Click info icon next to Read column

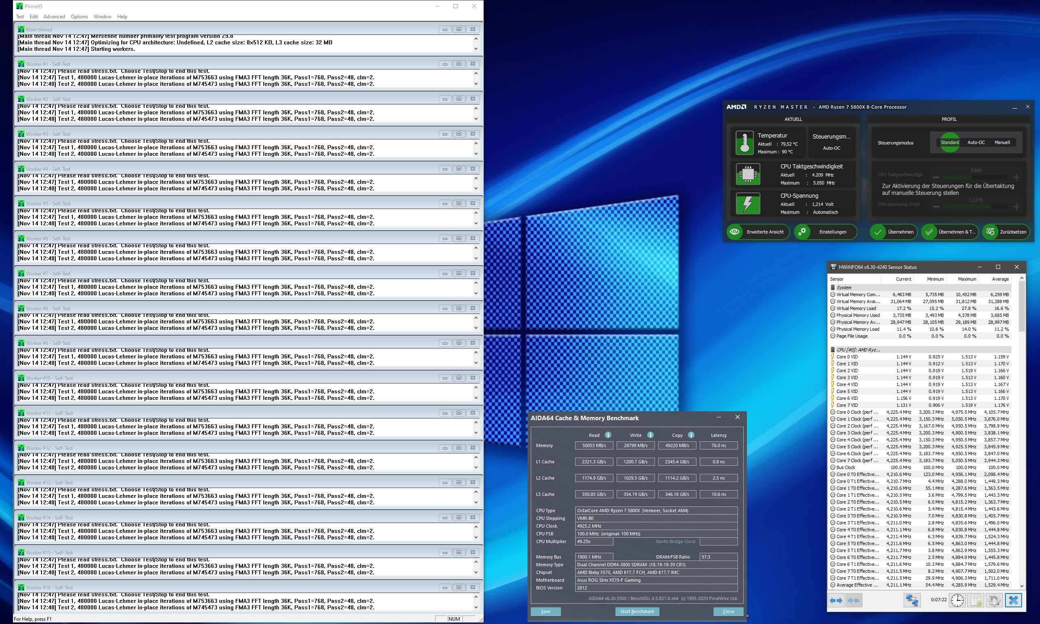608,435
